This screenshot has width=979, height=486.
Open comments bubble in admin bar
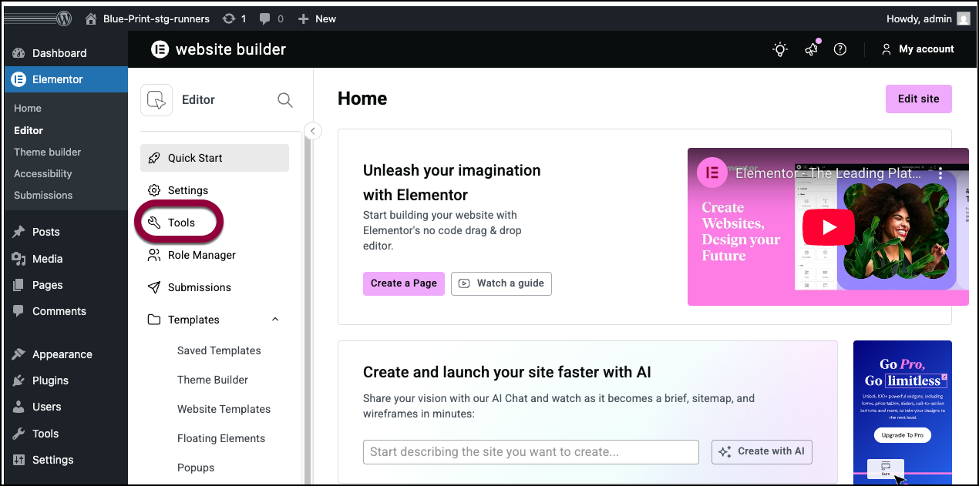[271, 18]
